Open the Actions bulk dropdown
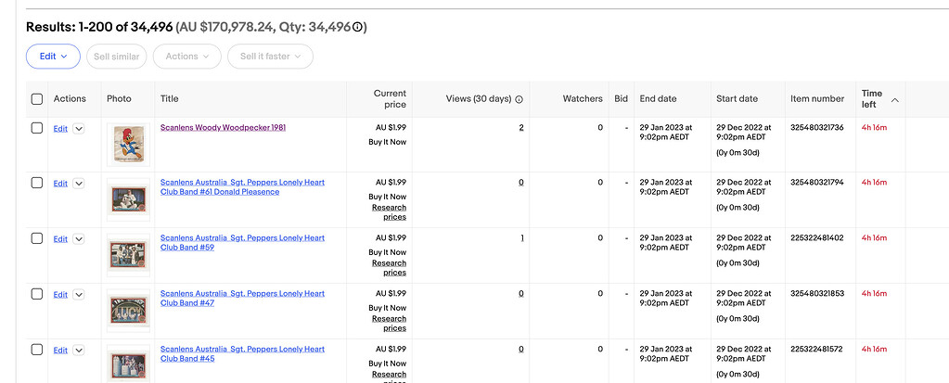The width and height of the screenshot is (949, 383). [187, 57]
